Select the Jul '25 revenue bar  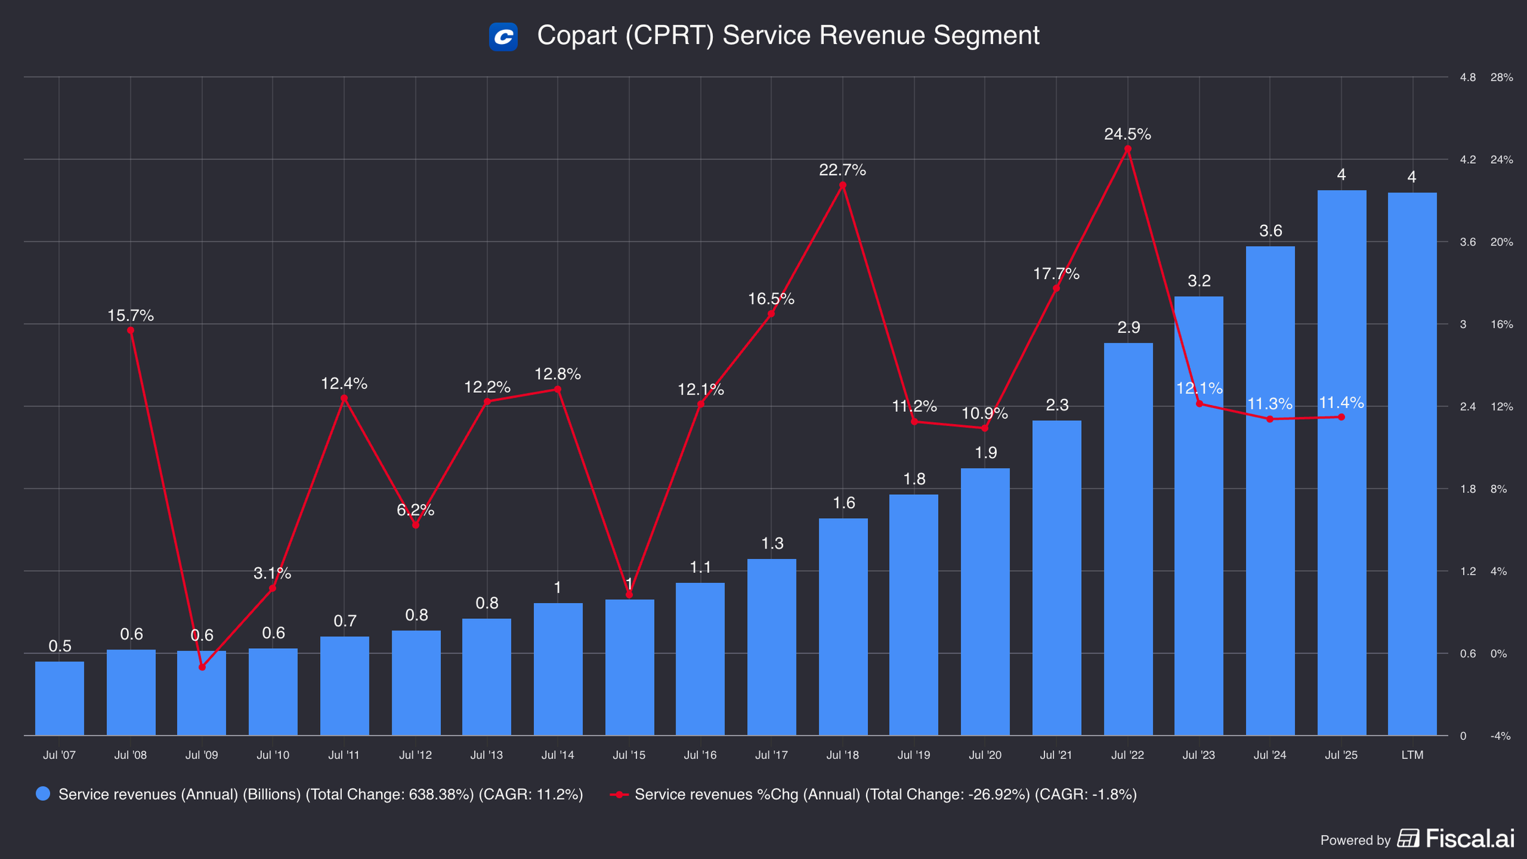click(x=1342, y=463)
